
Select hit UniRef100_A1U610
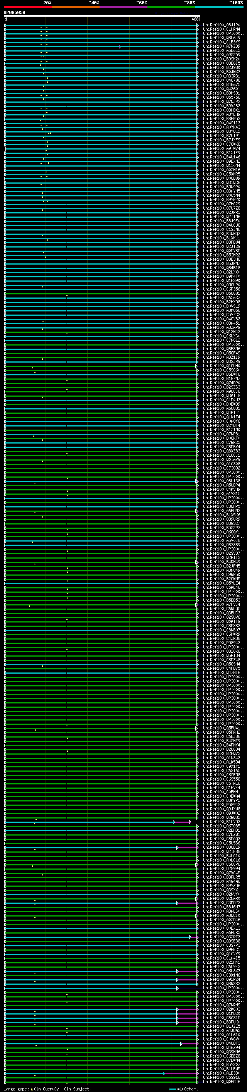pos(222,1034)
